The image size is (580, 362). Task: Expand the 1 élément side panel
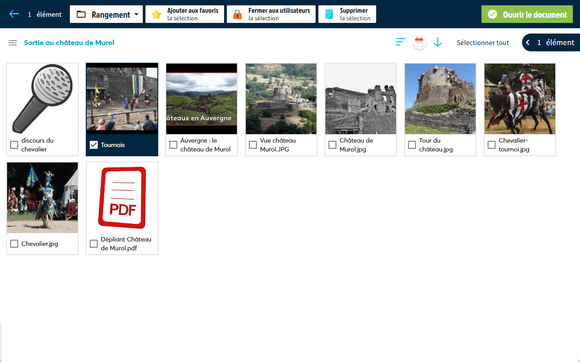pos(551,42)
